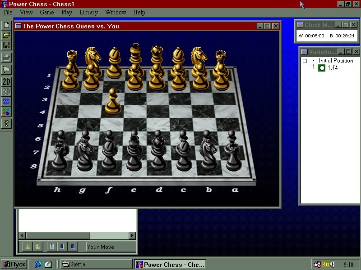Viewport: 361px width, 270px height.
Task: Click the 9:10 clock in system tray
Action: 348,265
